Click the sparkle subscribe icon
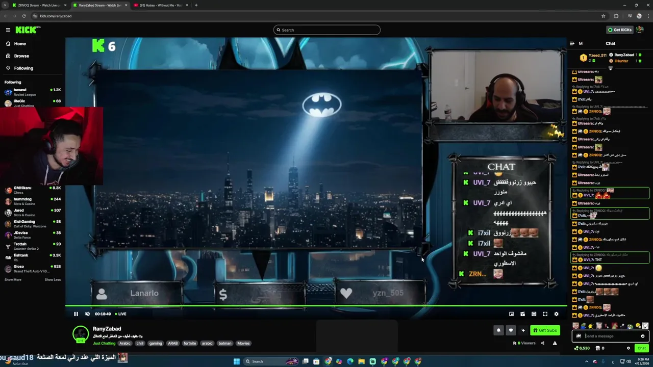Viewport: 653px width, 367px height. [x=523, y=330]
